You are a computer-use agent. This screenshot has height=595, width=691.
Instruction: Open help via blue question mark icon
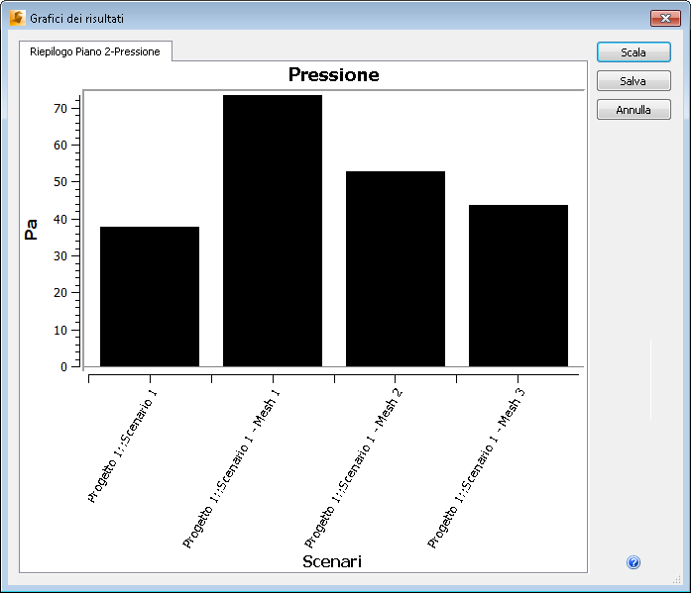(633, 562)
